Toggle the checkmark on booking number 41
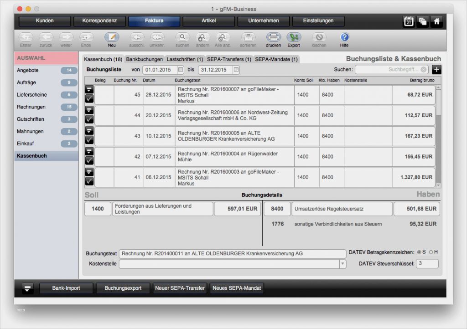The height and width of the screenshot is (329, 467). pyautogui.click(x=89, y=180)
